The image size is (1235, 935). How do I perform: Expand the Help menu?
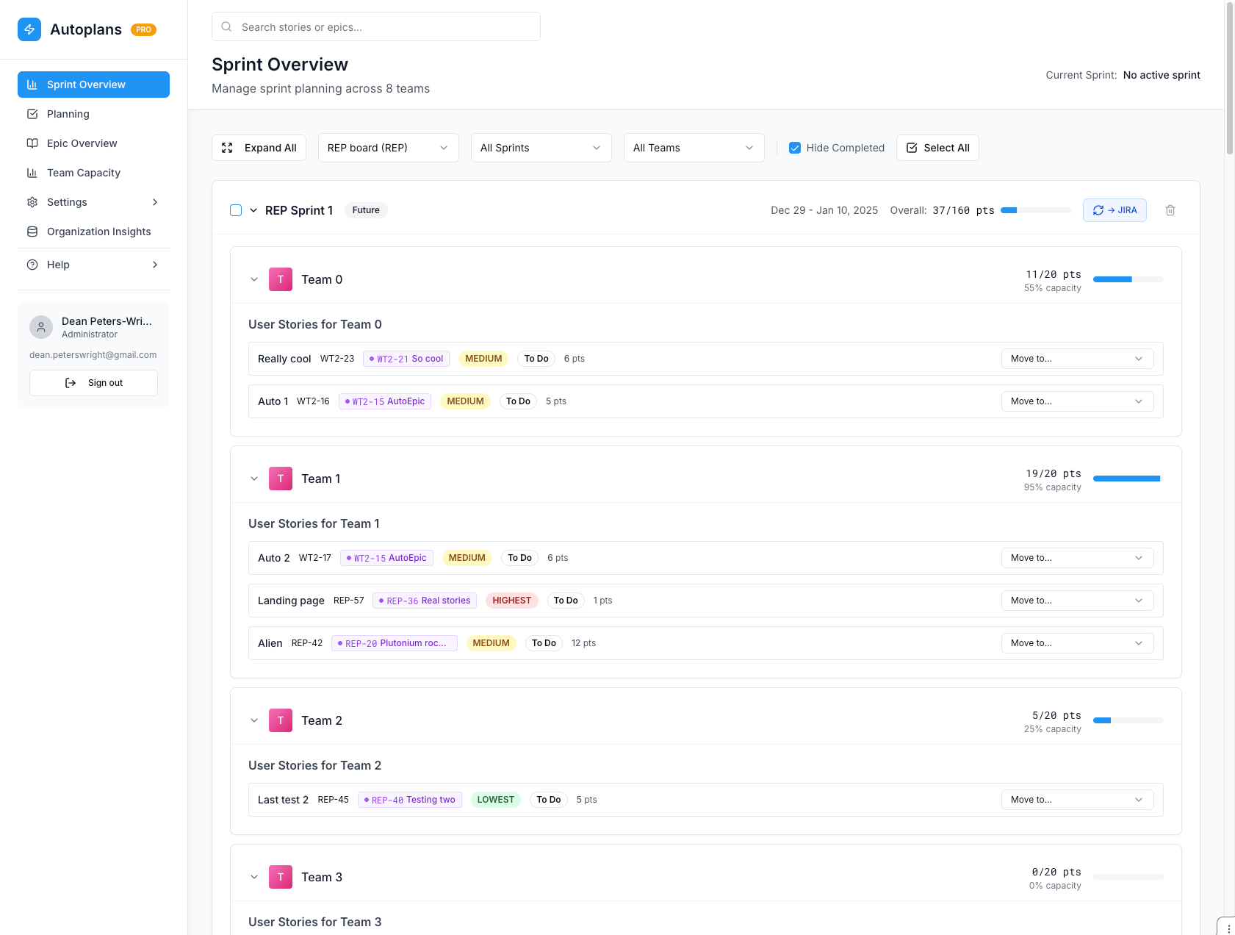pyautogui.click(x=93, y=265)
